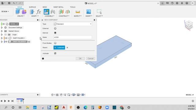Switch to the MESH tab
The width and height of the screenshot is (196, 110).
(x=45, y=7)
